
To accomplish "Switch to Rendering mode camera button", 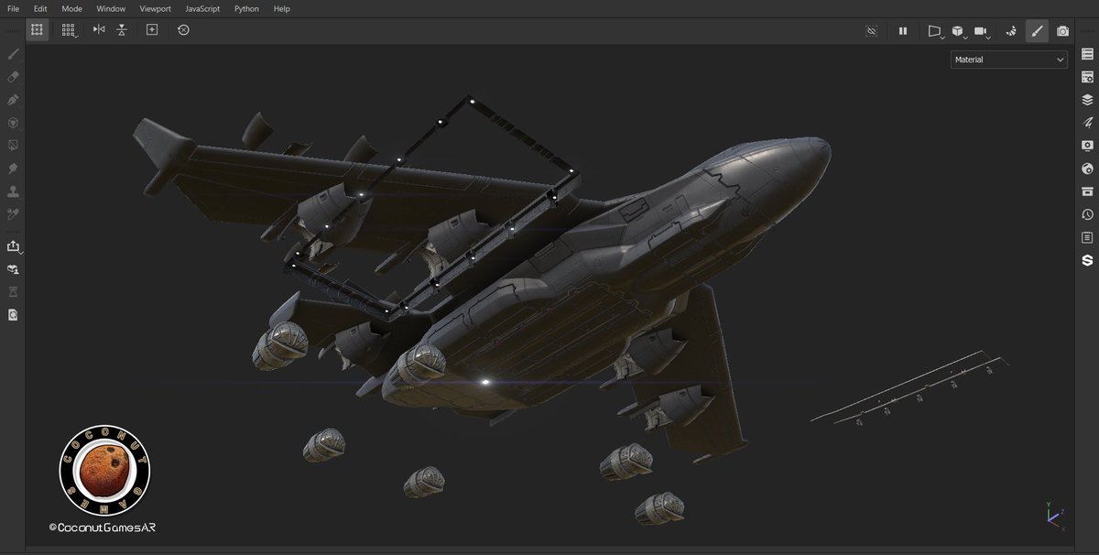I will (1062, 31).
